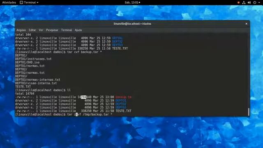Click the 'DEPT03/' tar output line
Screen dimensions: 263x148
21,76
